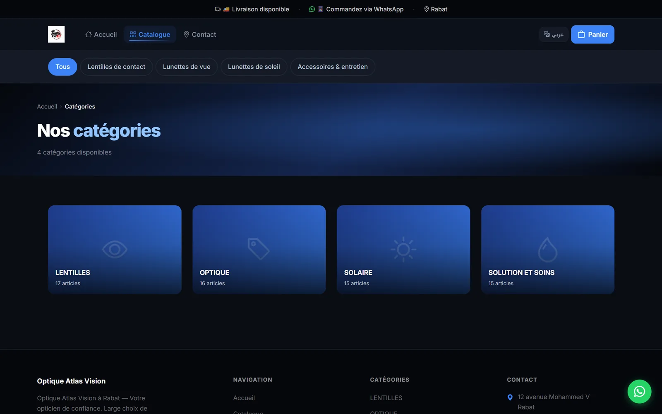The width and height of the screenshot is (662, 414).
Task: Click the blue map pin in footer contact
Action: [x=510, y=397]
